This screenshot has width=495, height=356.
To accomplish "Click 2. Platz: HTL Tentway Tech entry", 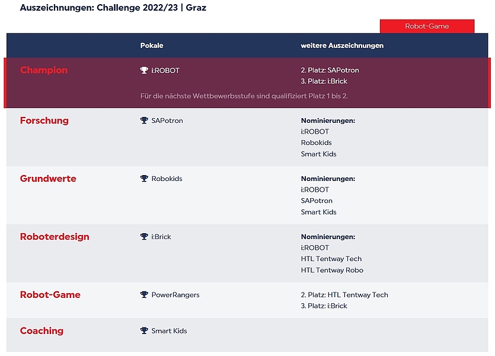I will pos(344,295).
